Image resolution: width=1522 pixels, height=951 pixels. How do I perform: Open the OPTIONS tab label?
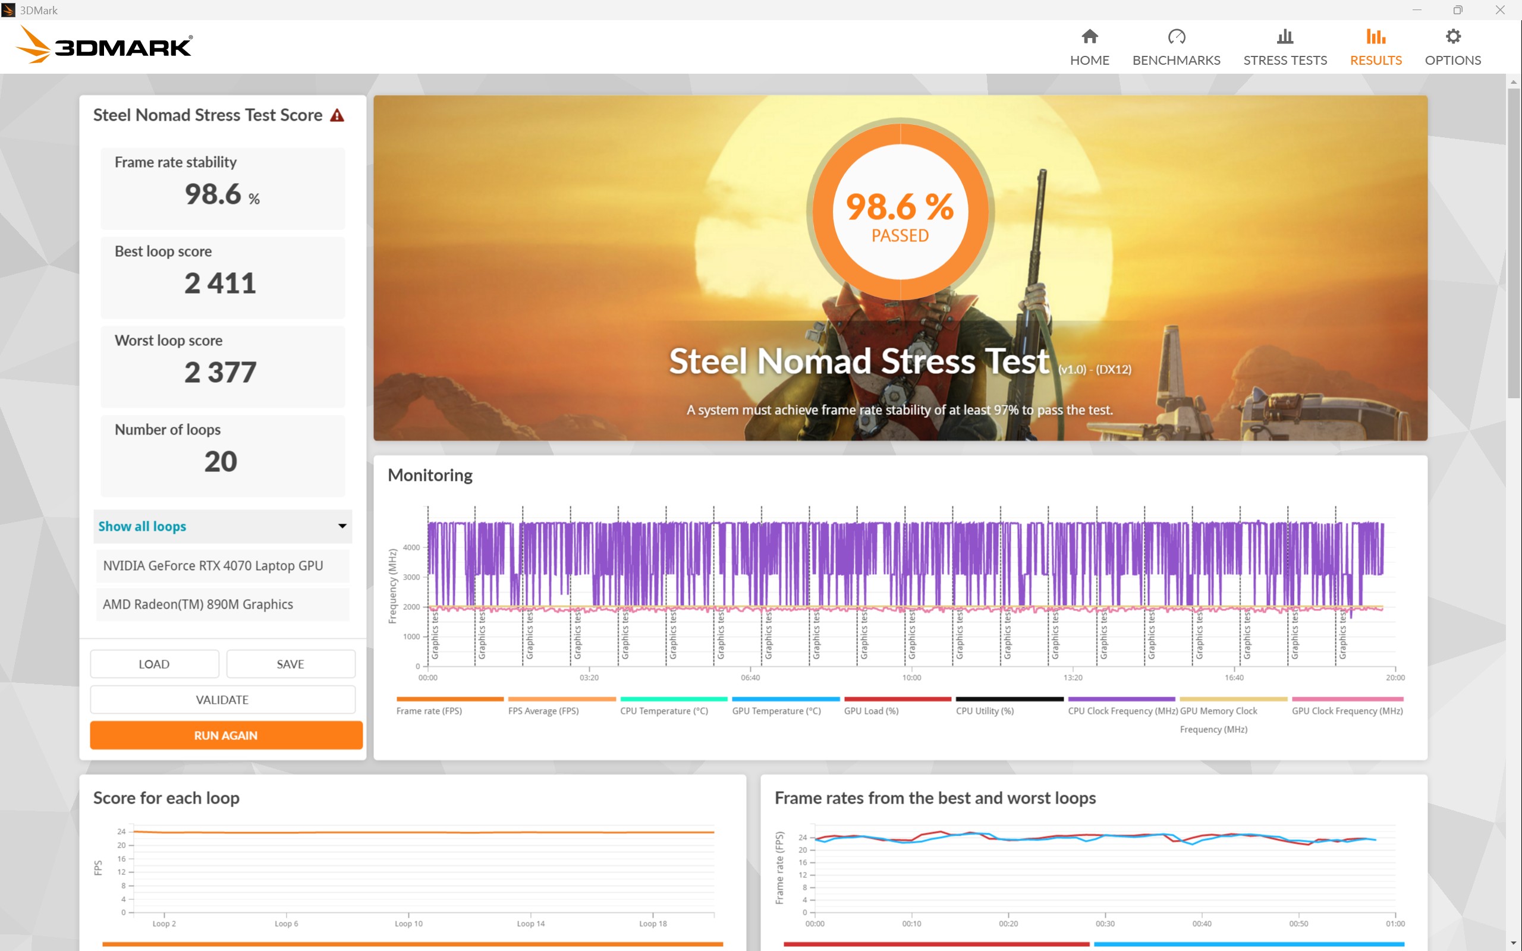point(1453,61)
